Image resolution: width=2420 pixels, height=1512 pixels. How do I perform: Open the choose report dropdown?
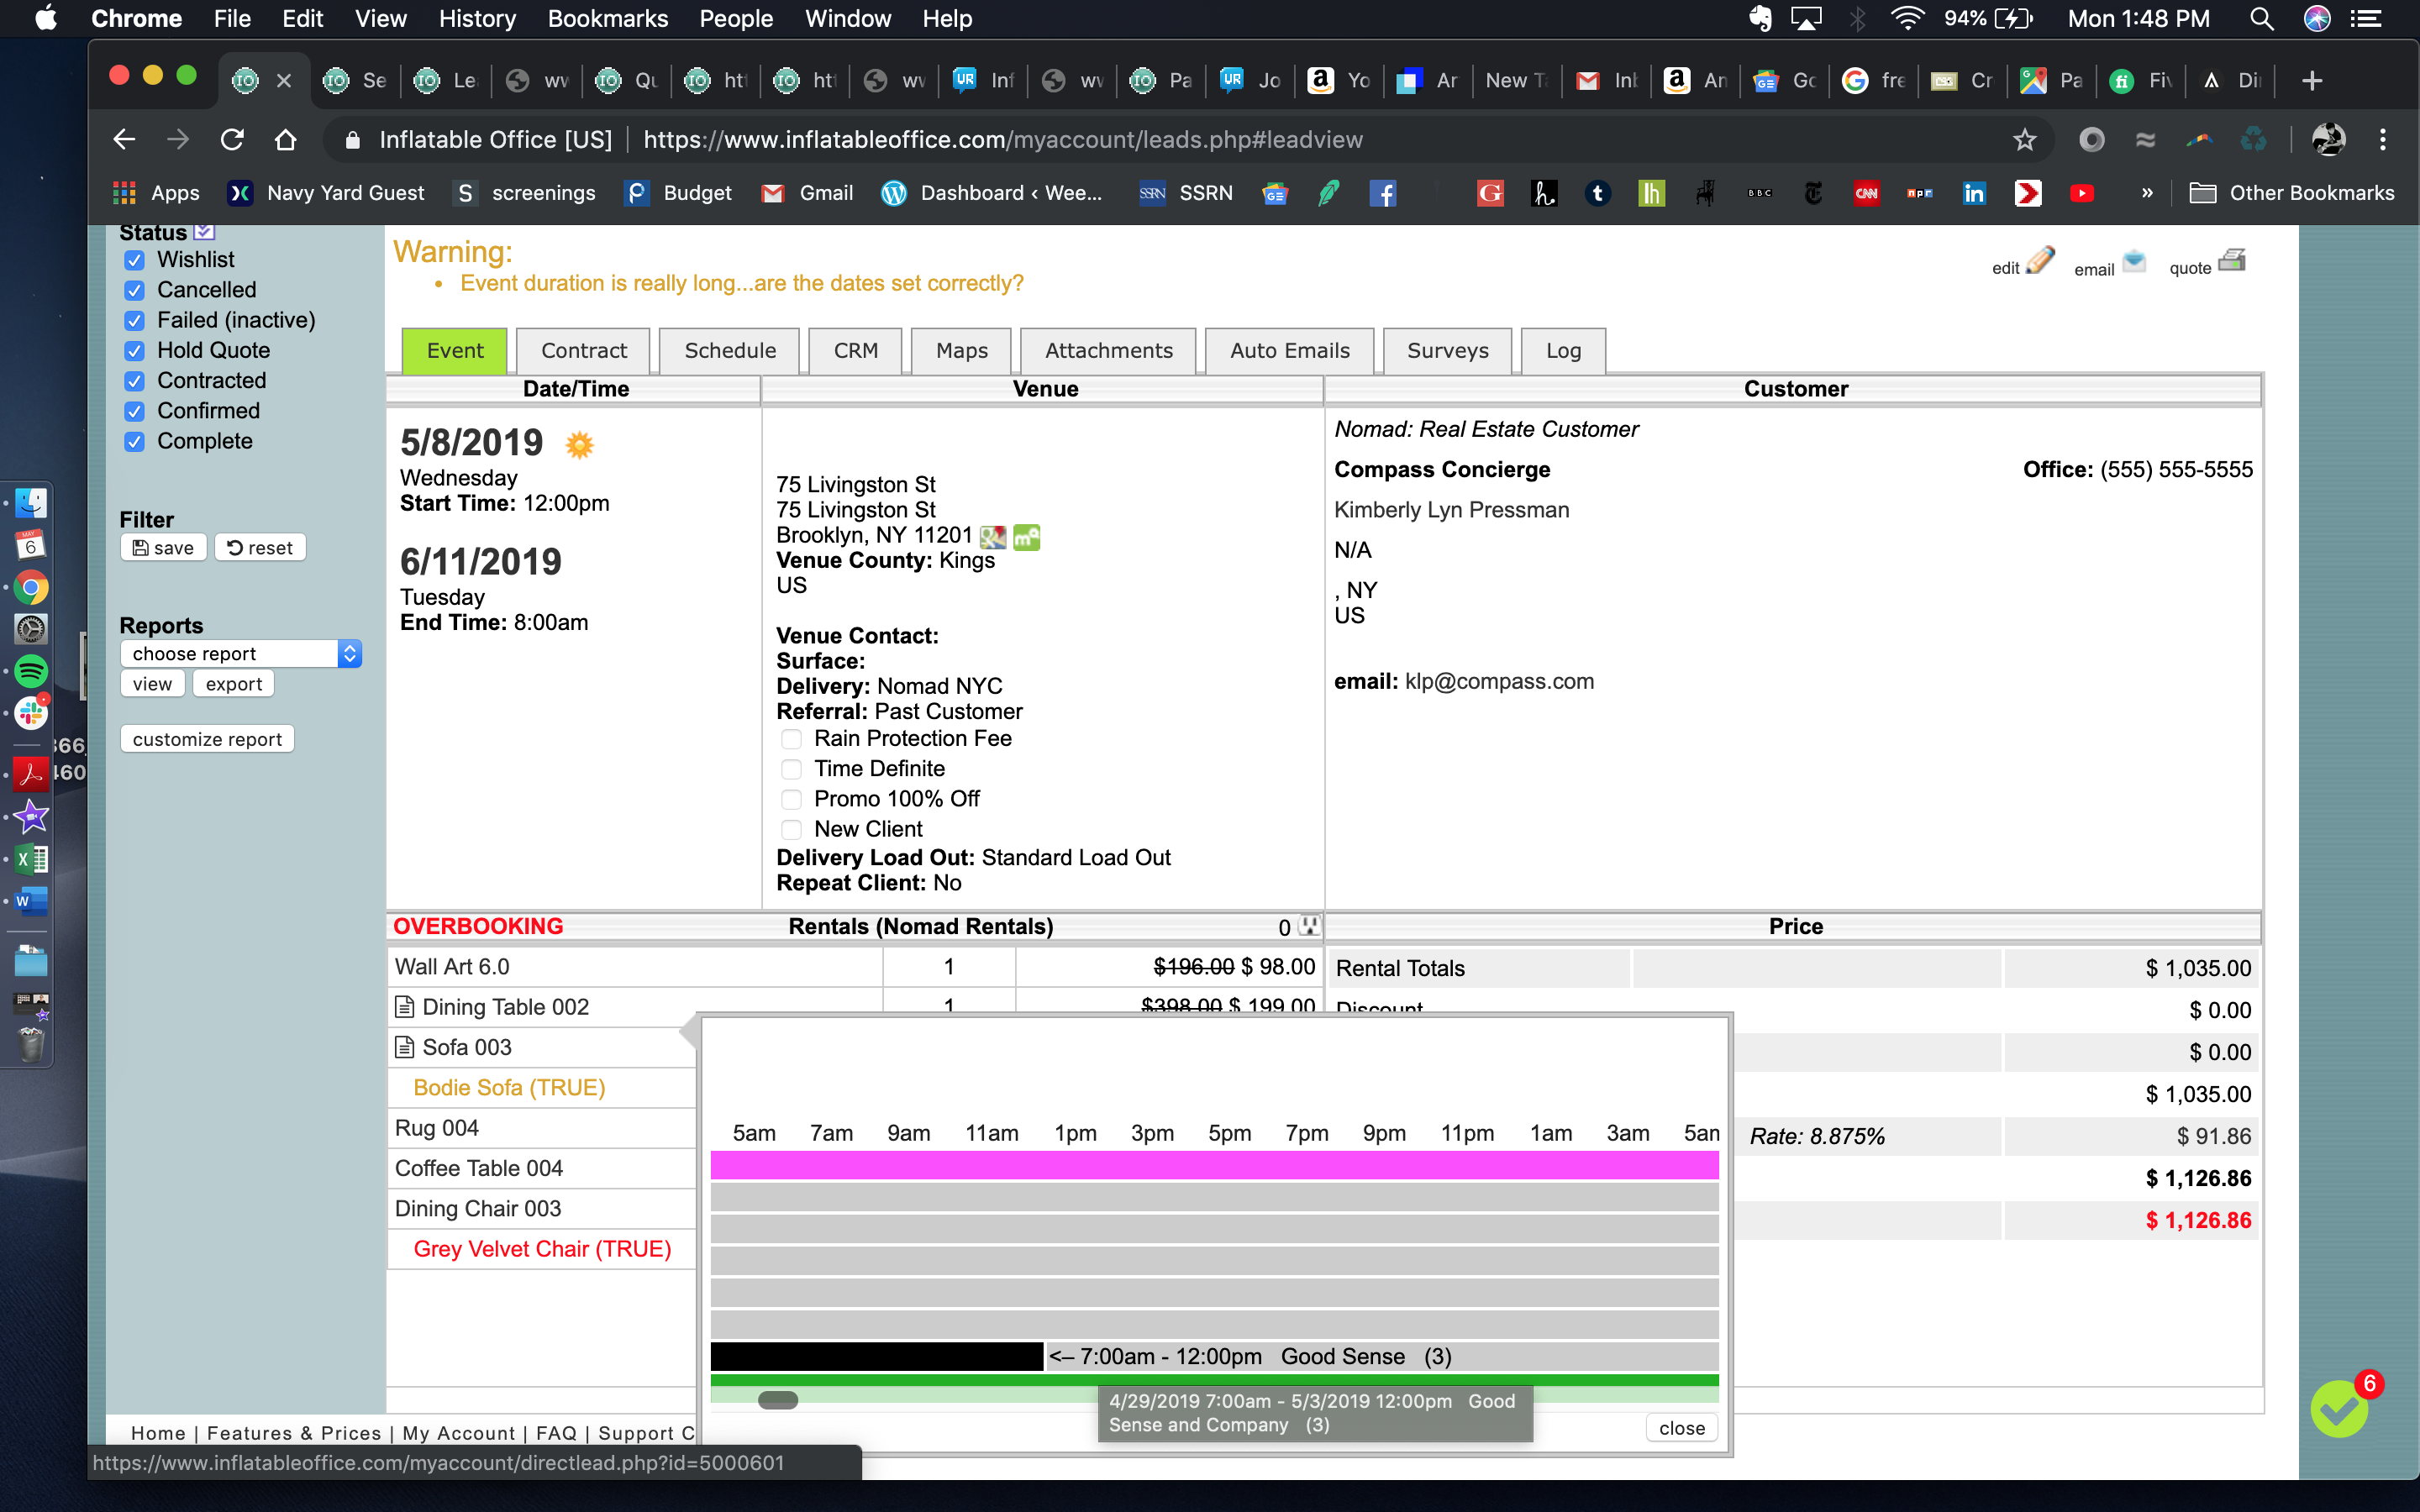(x=240, y=653)
